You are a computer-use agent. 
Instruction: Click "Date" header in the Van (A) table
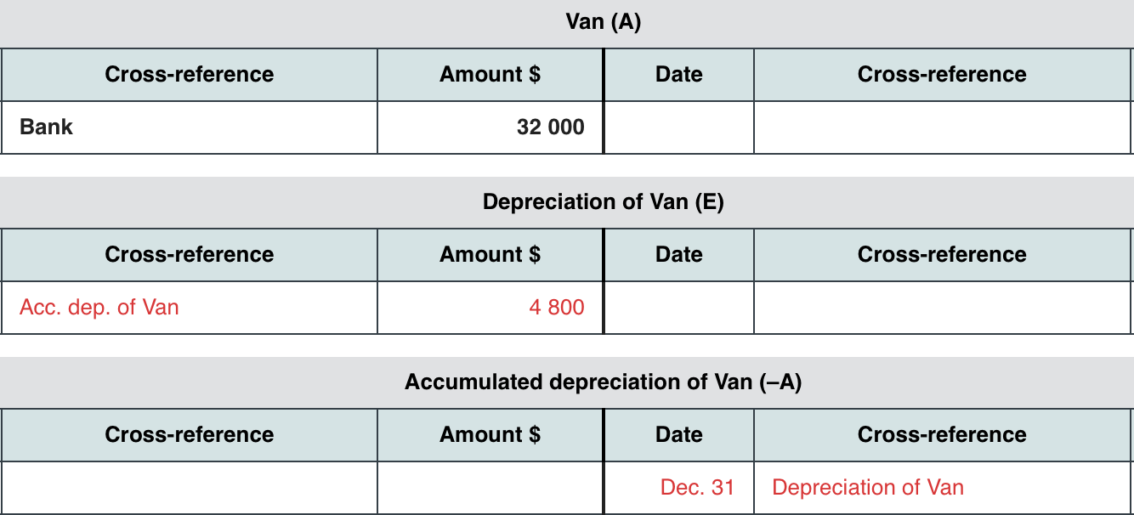point(678,75)
